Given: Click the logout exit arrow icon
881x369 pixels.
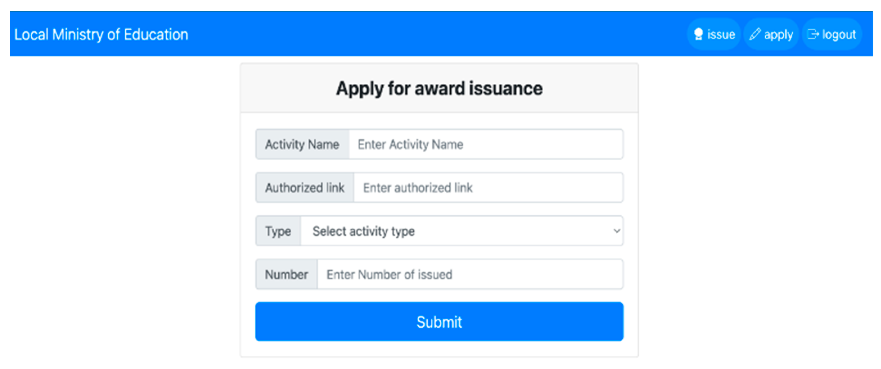Looking at the screenshot, I should click(813, 34).
